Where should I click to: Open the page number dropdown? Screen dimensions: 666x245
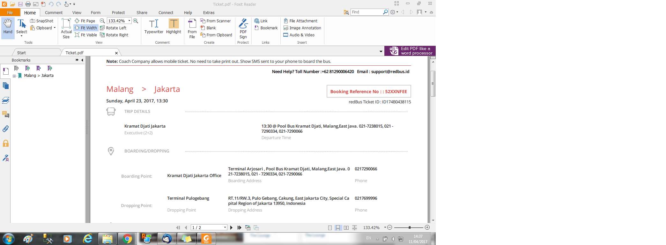pyautogui.click(x=225, y=227)
